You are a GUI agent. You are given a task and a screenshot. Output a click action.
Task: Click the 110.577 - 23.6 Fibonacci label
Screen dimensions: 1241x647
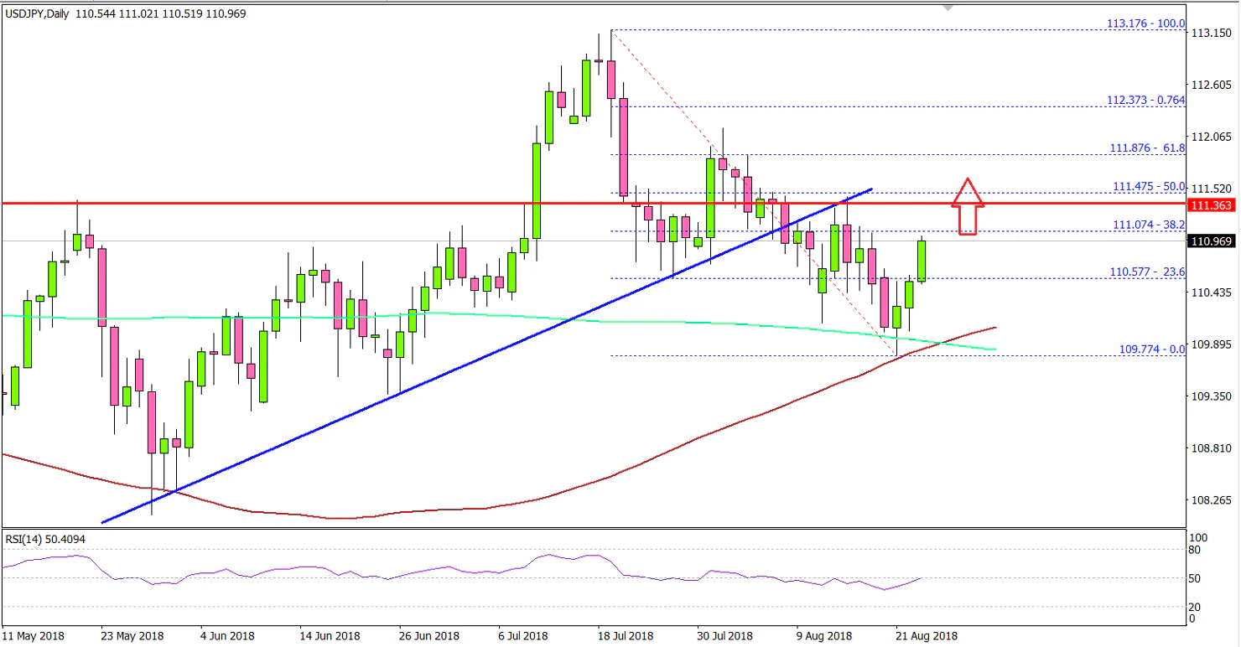[x=1146, y=272]
